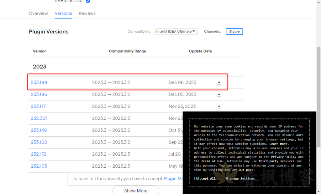321x194 pixels.
Task: Open the 232.105 version link
Action: click(39, 166)
